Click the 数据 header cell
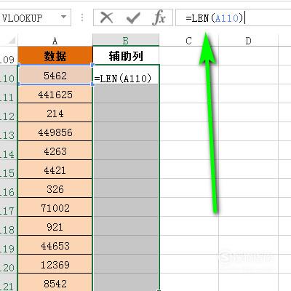291x291 pixels. click(55, 55)
